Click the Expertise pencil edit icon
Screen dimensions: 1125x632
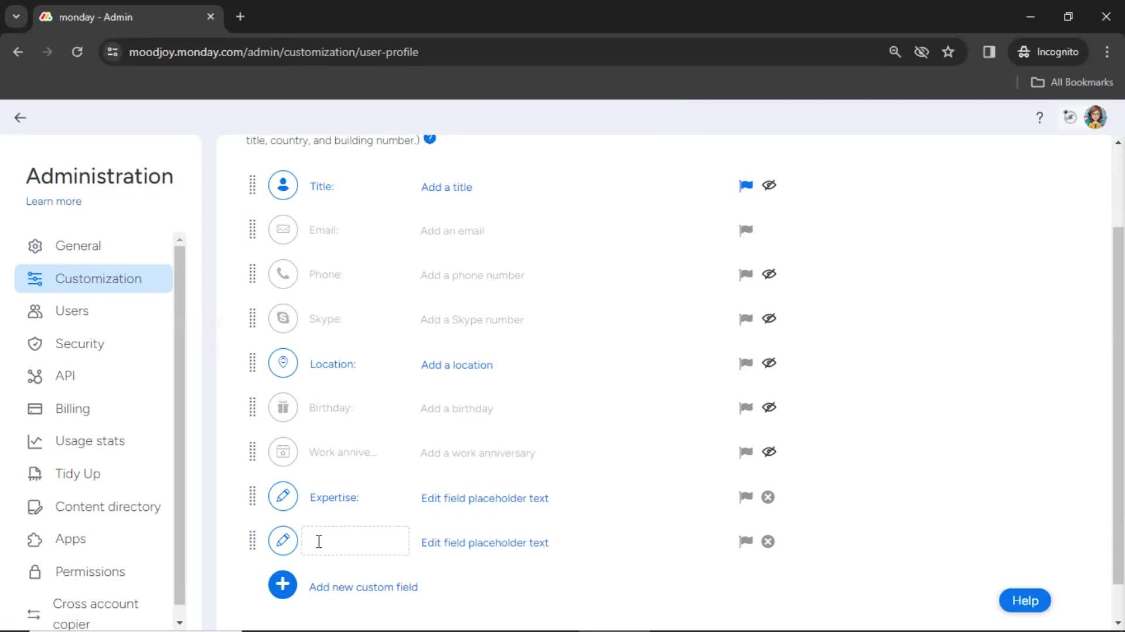282,496
